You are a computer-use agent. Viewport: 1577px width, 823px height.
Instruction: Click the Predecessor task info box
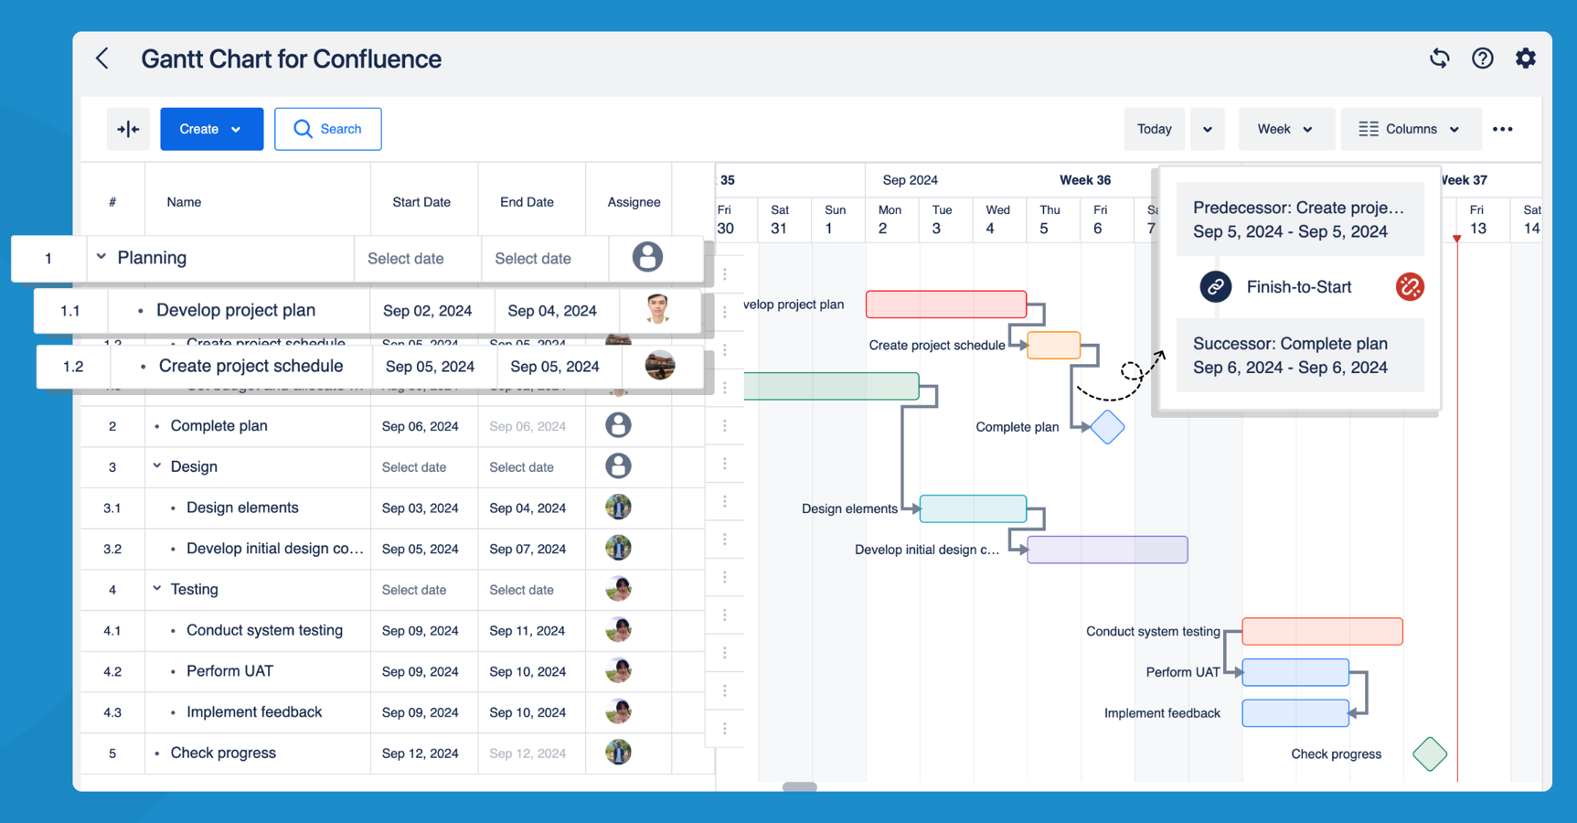click(x=1299, y=219)
